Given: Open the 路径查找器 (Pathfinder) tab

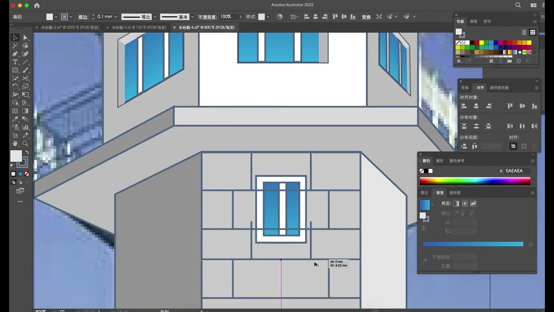Looking at the screenshot, I should pyautogui.click(x=499, y=88).
